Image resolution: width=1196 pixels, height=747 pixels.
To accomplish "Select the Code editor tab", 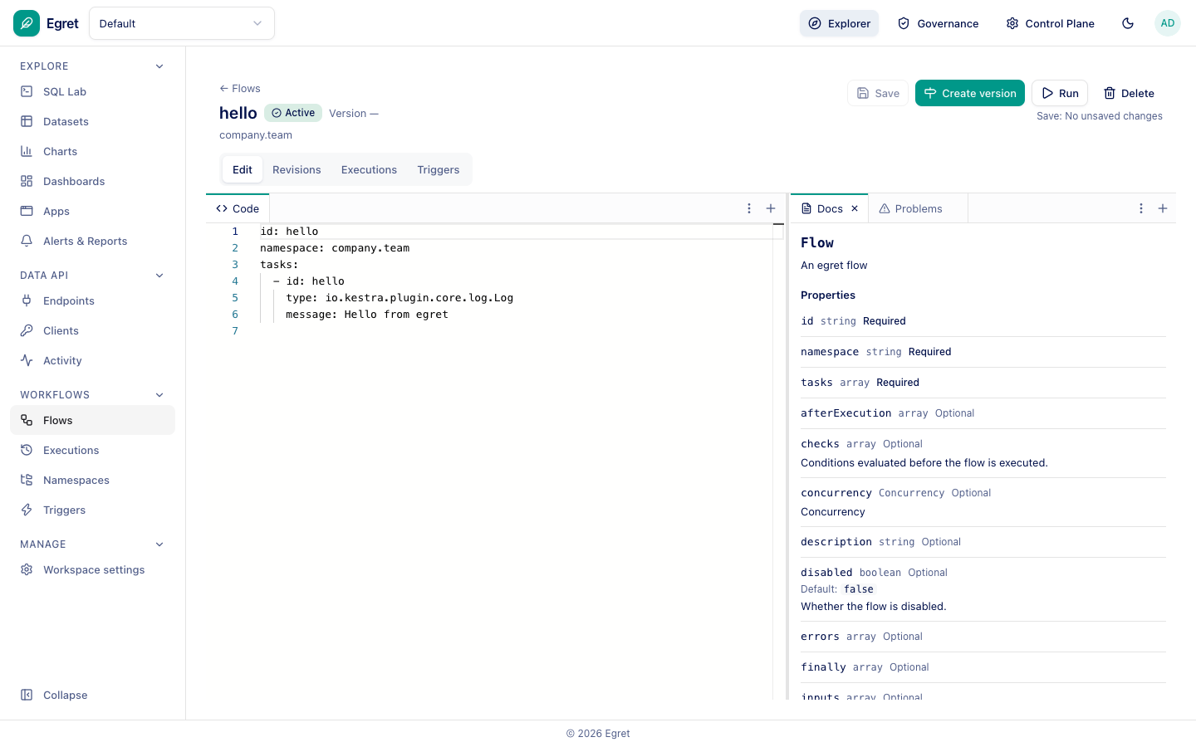I will coord(238,208).
